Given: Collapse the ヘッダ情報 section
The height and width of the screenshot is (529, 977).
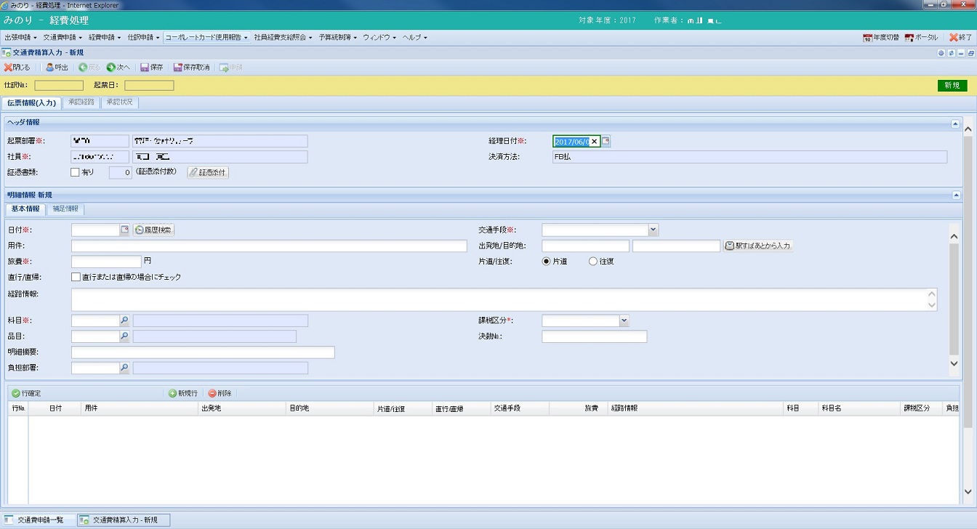Looking at the screenshot, I should pyautogui.click(x=956, y=124).
